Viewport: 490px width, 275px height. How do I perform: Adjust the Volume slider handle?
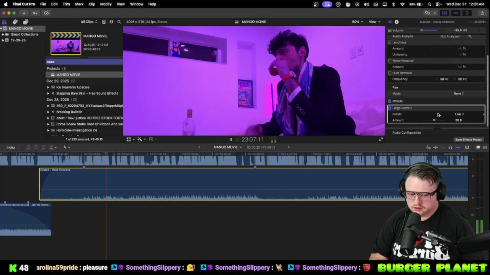pyautogui.click(x=421, y=30)
